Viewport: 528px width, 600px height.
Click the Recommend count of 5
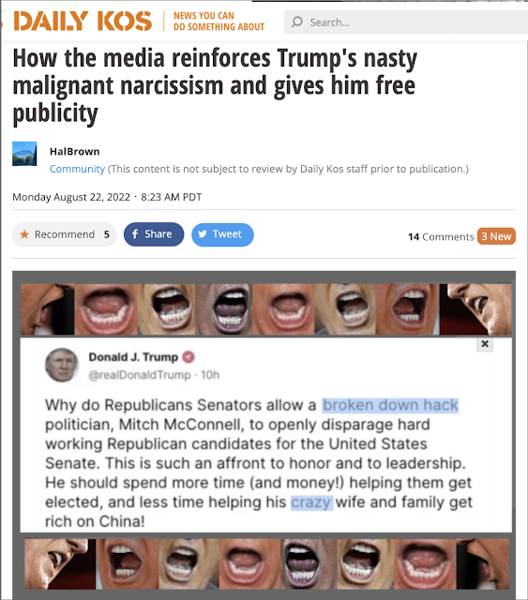[106, 234]
